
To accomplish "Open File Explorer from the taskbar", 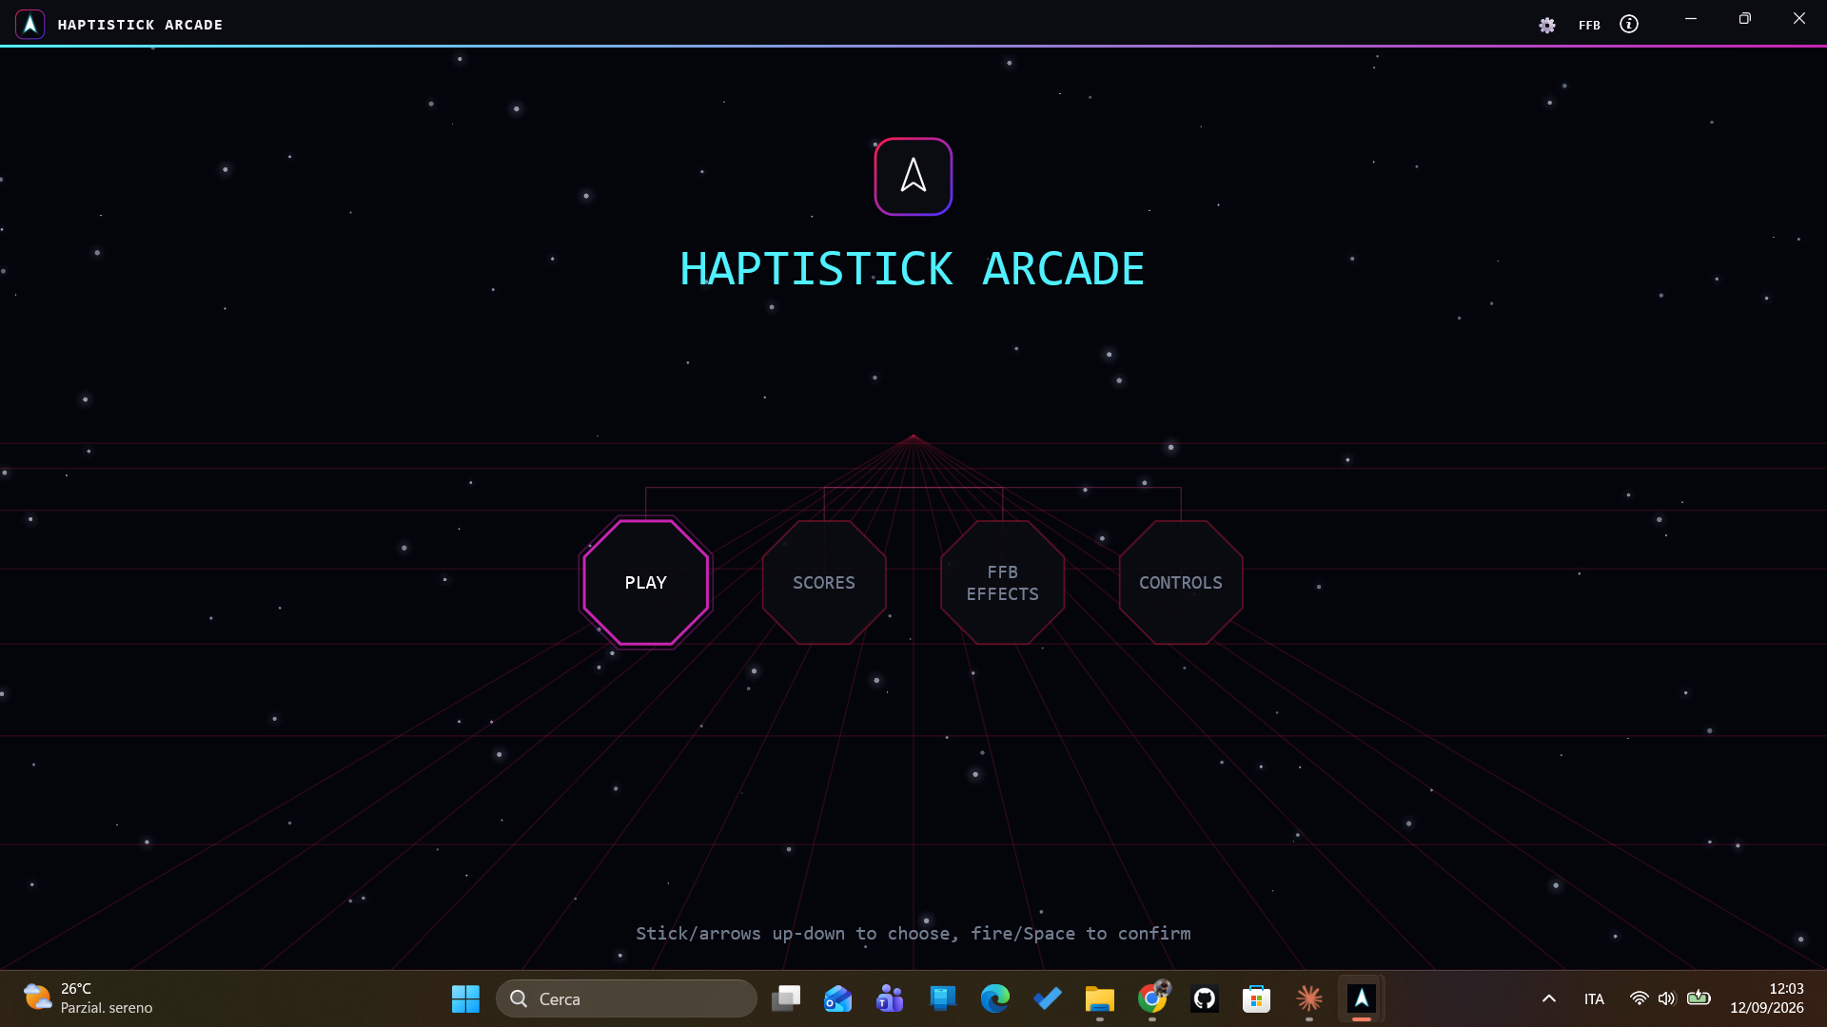I will coord(1100,998).
